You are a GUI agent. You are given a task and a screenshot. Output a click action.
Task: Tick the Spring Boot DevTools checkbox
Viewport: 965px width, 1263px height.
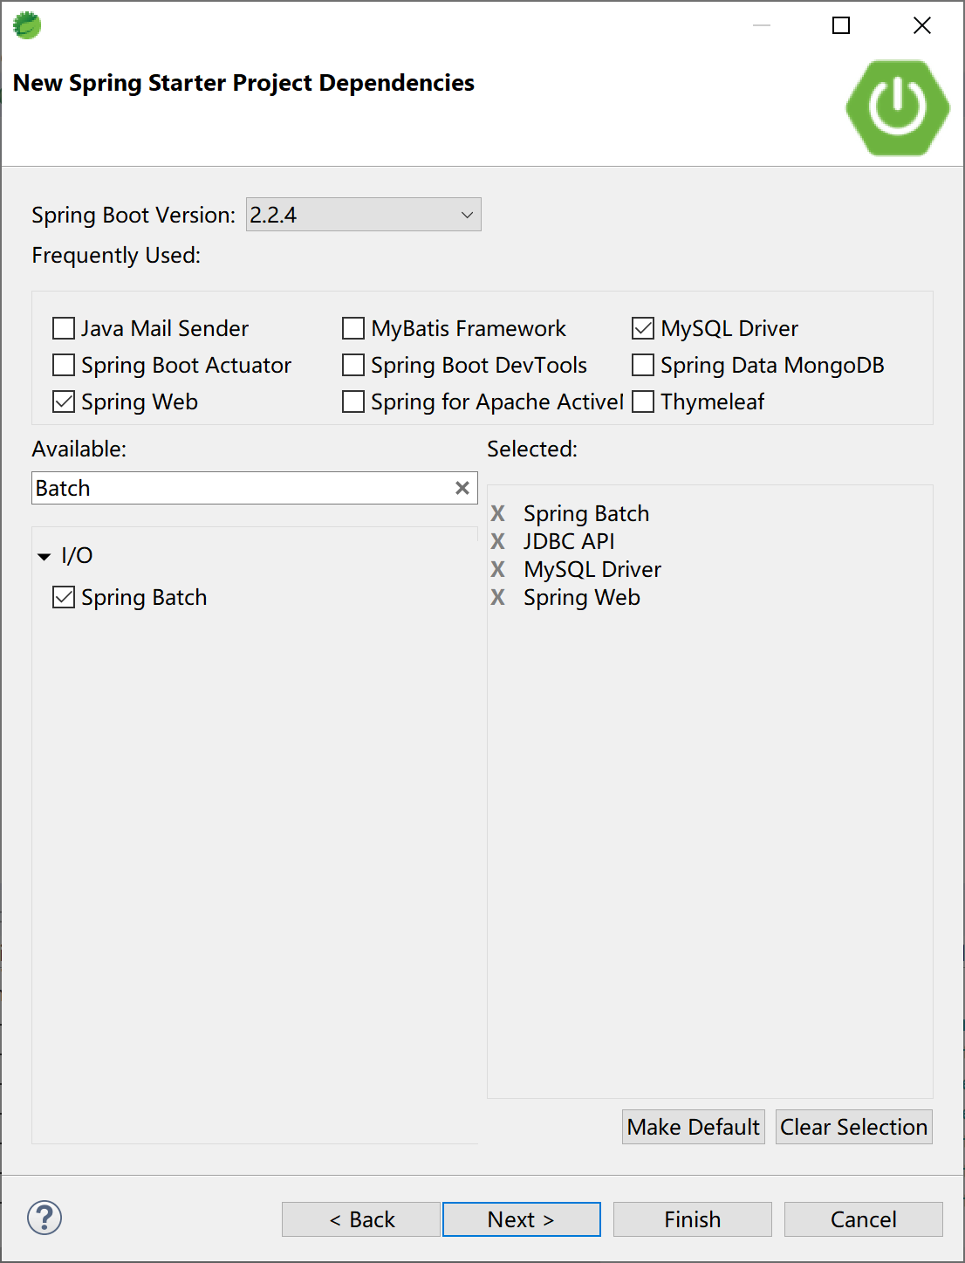tap(353, 365)
